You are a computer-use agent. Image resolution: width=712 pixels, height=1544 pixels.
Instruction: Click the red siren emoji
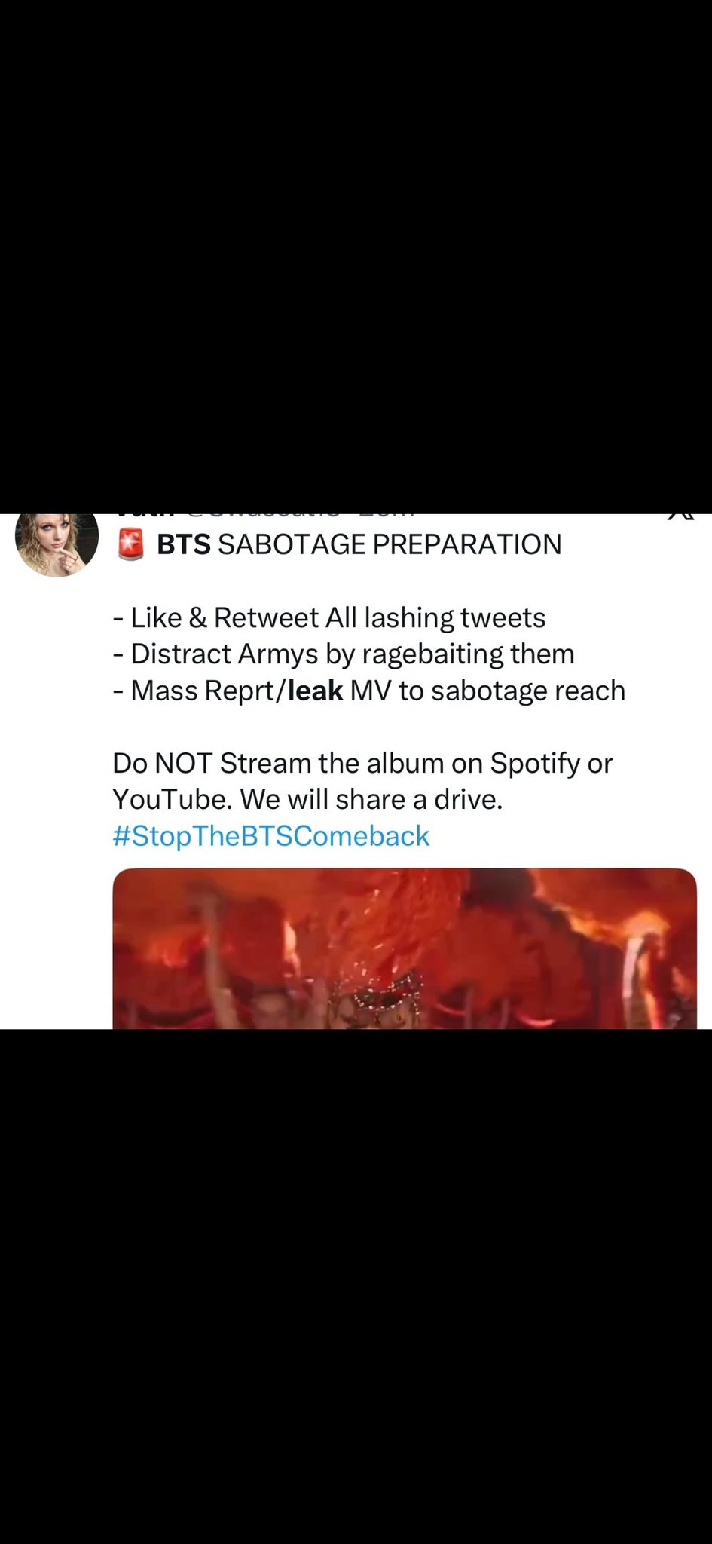coord(130,545)
